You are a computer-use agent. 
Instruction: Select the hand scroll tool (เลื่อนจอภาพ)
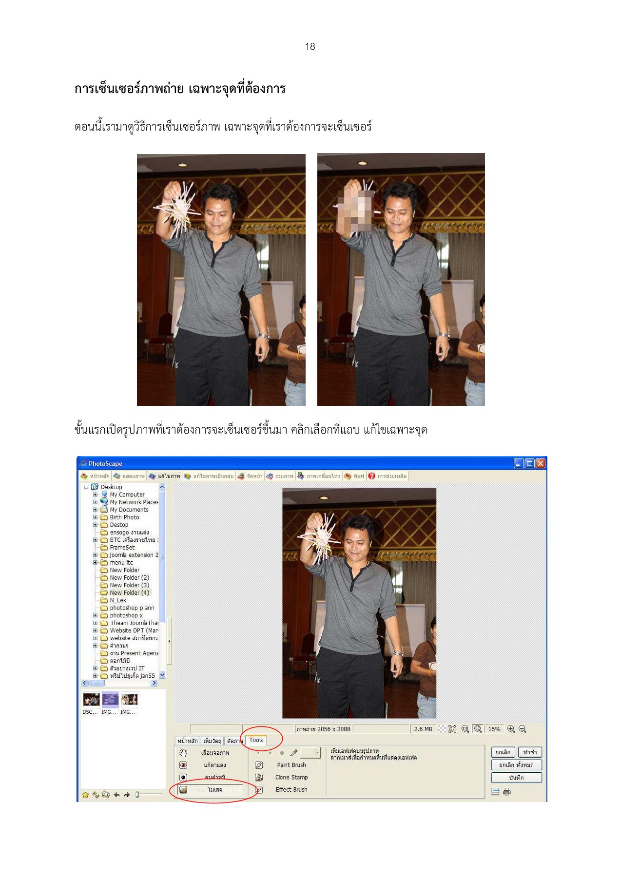pos(183,753)
